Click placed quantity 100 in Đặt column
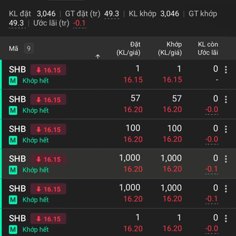The width and height of the screenshot is (236, 236). click(x=133, y=128)
